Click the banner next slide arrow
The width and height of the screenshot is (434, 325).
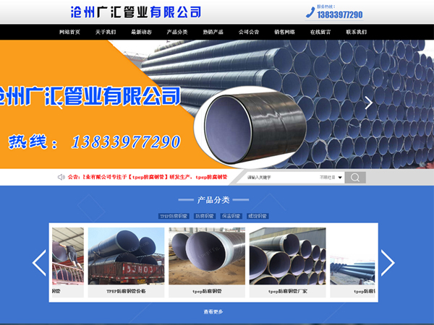tap(369, 103)
